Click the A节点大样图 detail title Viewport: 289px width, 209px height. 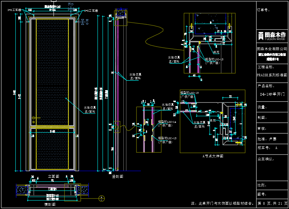point(213,156)
